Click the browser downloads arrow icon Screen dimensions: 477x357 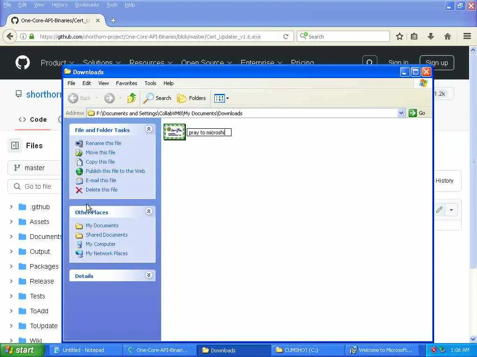(431, 37)
